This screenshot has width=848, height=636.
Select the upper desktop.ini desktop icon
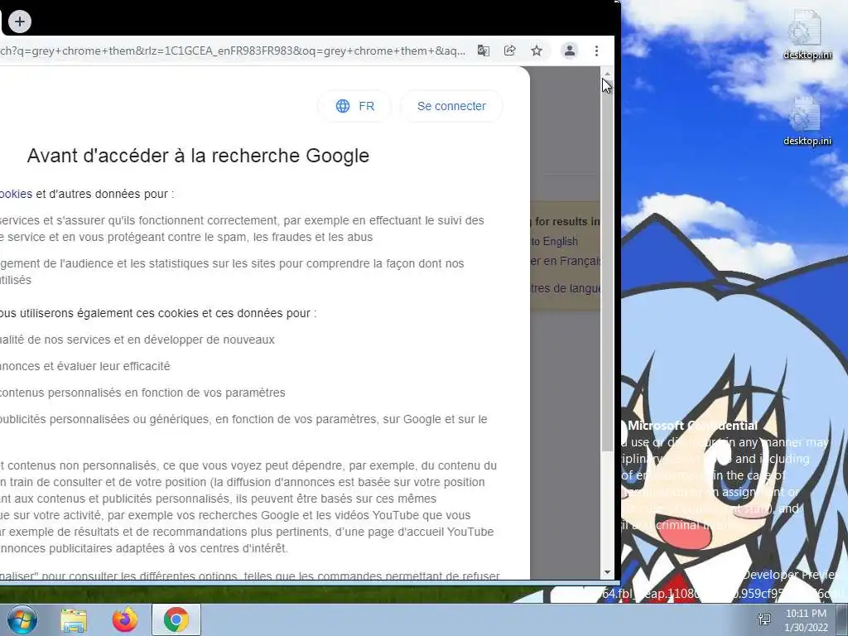807,35
